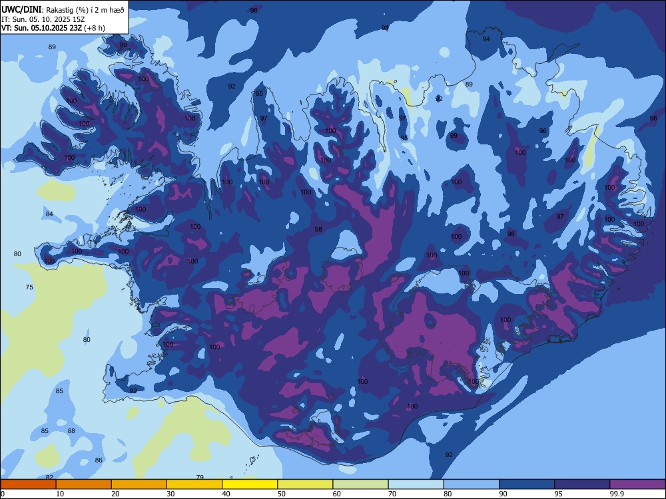Image resolution: width=666 pixels, height=499 pixels.
Task: Click the '86' humidity value on the map
Action: pos(99,460)
